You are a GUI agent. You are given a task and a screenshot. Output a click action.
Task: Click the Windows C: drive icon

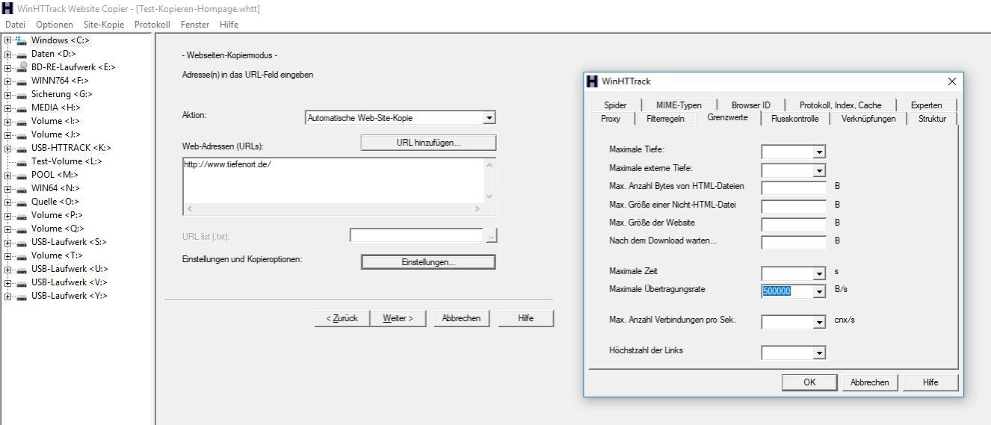(21, 40)
